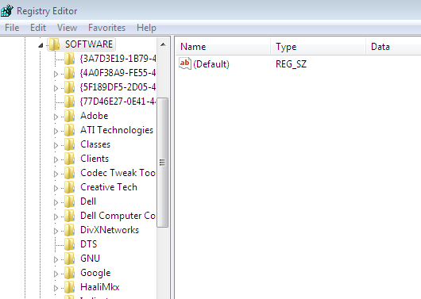Image resolution: width=421 pixels, height=299 pixels.
Task: Click the DTS key folder icon
Action: (70, 244)
